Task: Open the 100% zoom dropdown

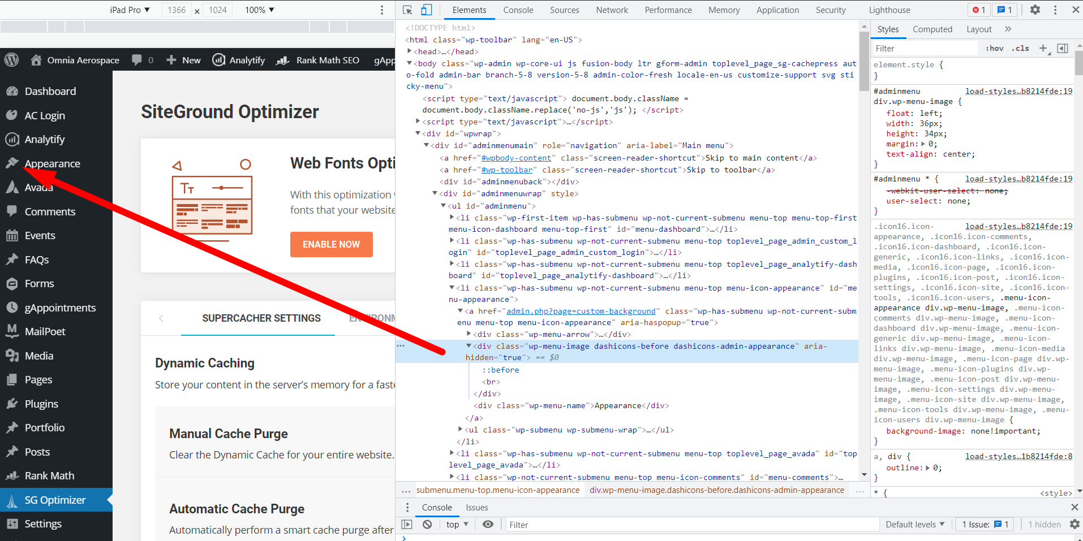Action: 260,10
